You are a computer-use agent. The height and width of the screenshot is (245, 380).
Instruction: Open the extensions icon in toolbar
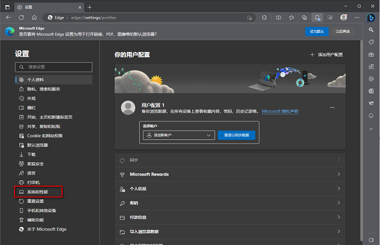tap(264, 17)
